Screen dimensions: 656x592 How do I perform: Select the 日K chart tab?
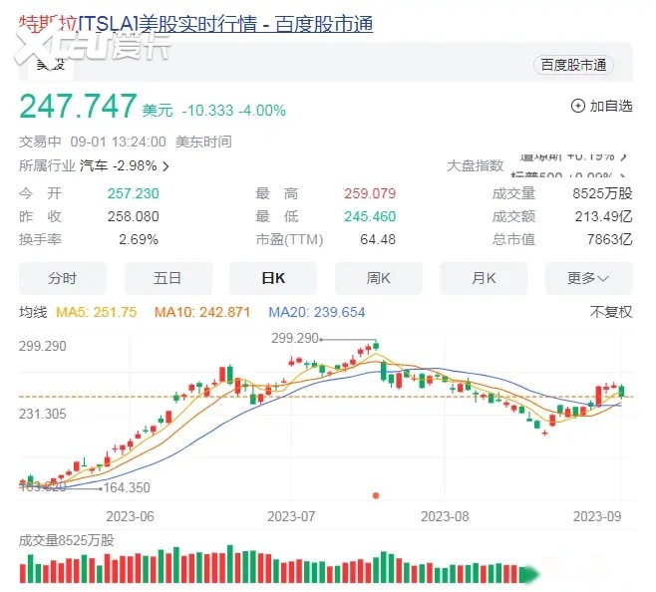point(273,278)
